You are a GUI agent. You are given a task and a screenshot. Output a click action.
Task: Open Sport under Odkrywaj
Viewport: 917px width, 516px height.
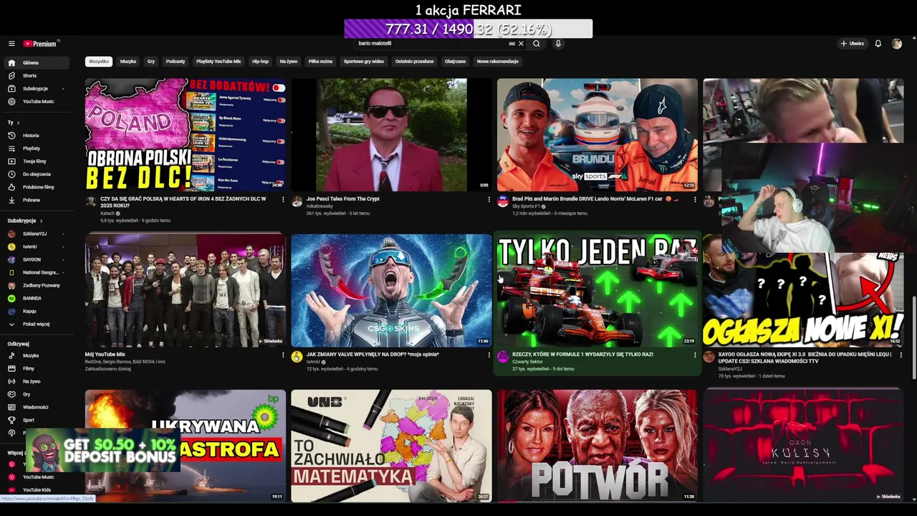pos(36,420)
